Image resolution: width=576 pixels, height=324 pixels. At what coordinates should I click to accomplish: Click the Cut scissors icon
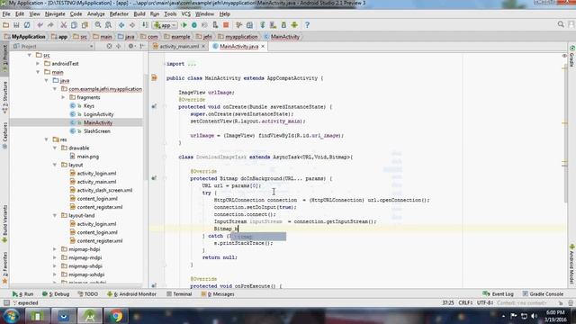(x=64, y=25)
